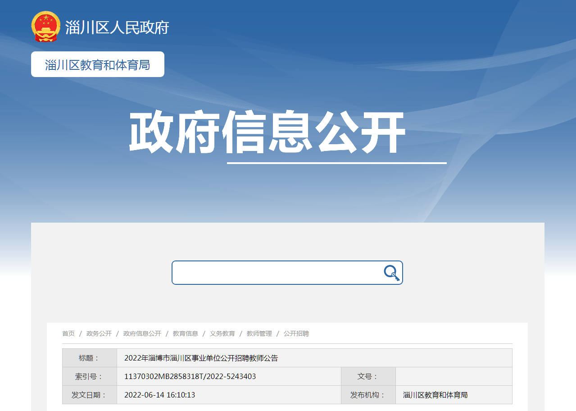This screenshot has height=411, width=576.
Task: Click the 文号： label cell
Action: pyautogui.click(x=368, y=376)
